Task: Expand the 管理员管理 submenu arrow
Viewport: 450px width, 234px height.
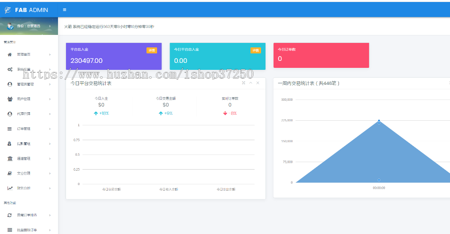Action: [x=49, y=84]
